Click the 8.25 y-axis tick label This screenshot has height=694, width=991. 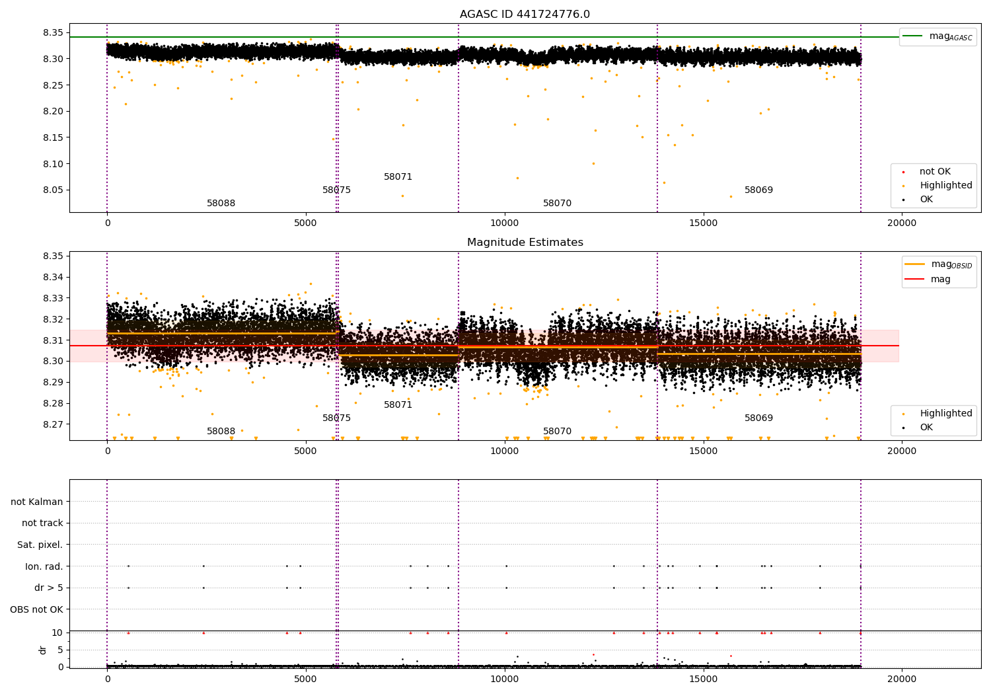[53, 85]
